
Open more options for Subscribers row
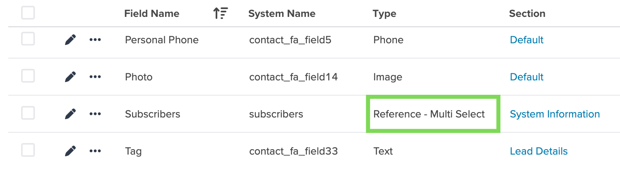click(95, 114)
